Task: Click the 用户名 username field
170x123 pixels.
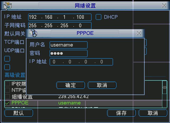Action: coord(69,45)
